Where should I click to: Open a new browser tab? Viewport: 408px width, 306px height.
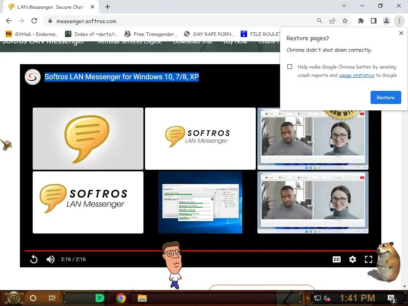[108, 7]
